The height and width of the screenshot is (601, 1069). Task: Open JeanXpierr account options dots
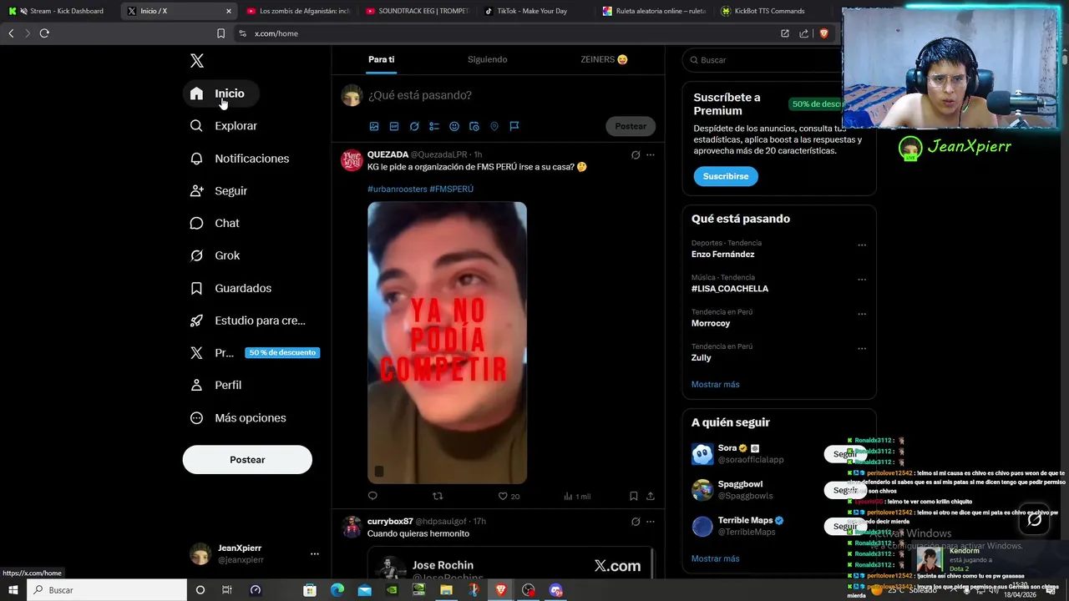point(314,553)
